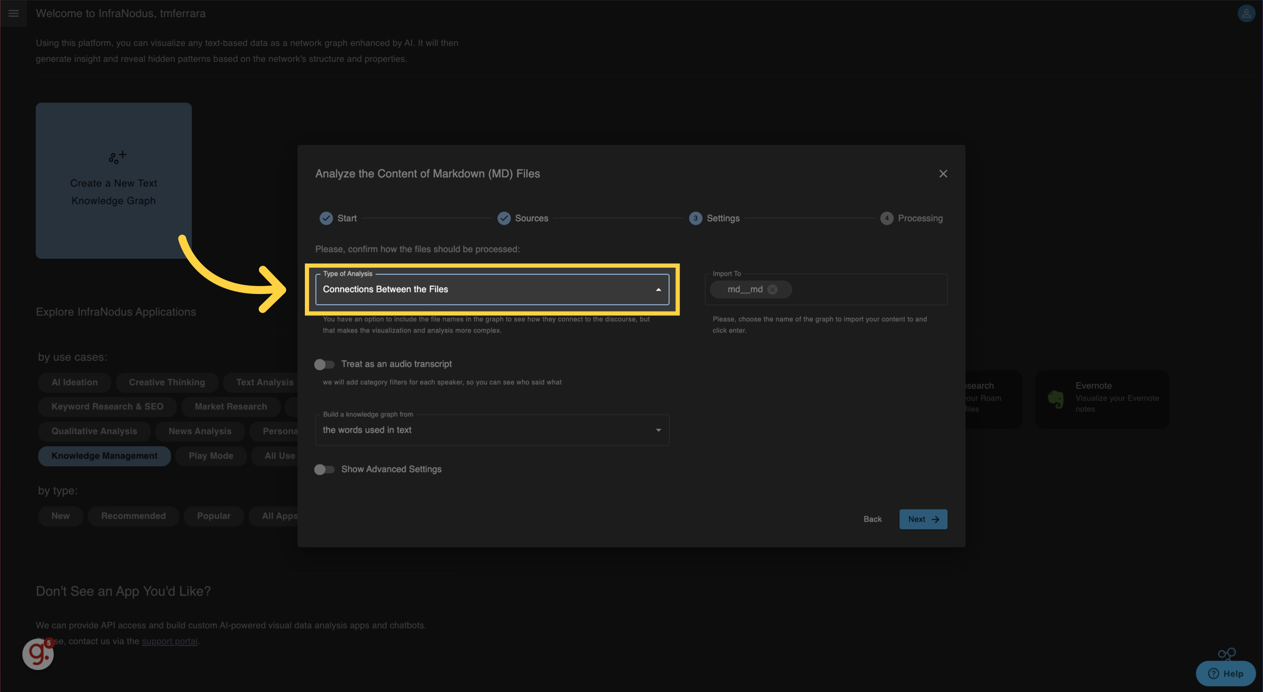Image resolution: width=1263 pixels, height=692 pixels.
Task: Open the user account avatar icon
Action: coord(1246,13)
